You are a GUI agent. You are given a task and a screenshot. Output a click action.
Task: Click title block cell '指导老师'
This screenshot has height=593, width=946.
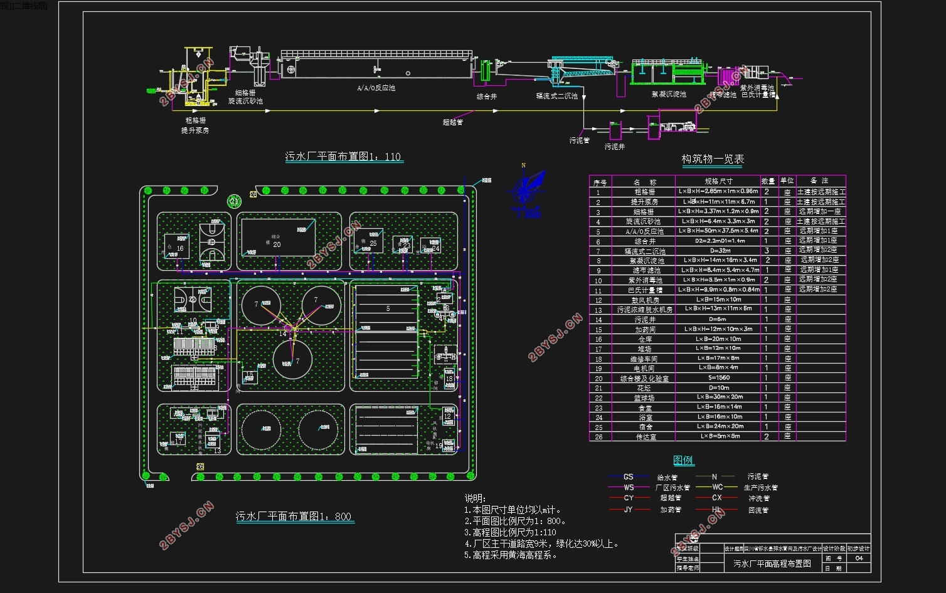coord(688,568)
